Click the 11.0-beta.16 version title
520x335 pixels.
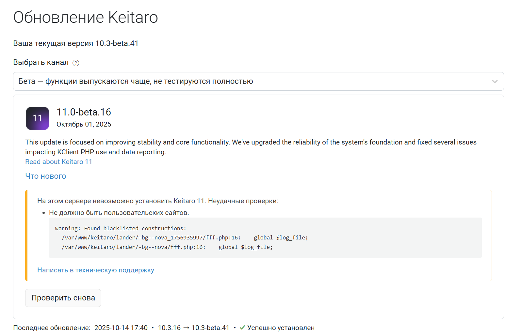pos(84,112)
